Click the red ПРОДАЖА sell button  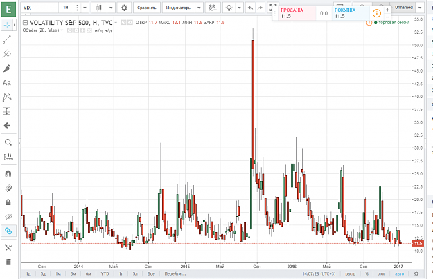[x=297, y=13]
